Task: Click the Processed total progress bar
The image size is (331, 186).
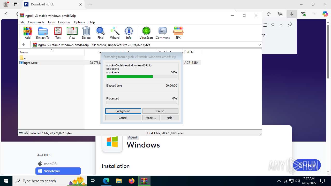Action: (x=142, y=103)
